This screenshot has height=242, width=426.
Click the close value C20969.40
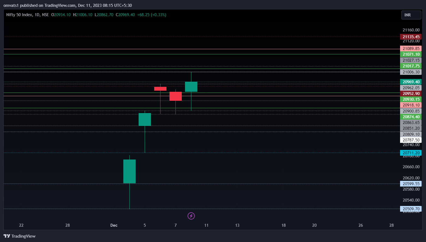(125, 15)
